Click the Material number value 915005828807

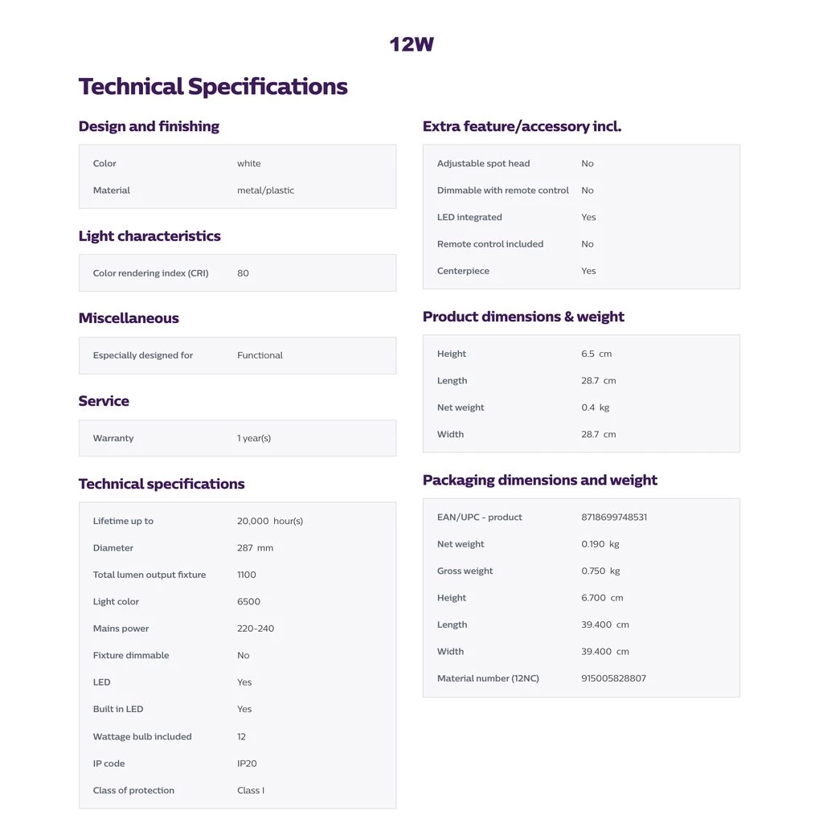tap(613, 678)
